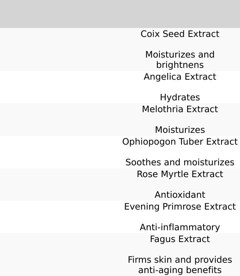Image resolution: width=240 pixels, height=276 pixels.
Task: Select the 'Firms skin and provides anti-aging benefits' text
Action: pyautogui.click(x=180, y=265)
